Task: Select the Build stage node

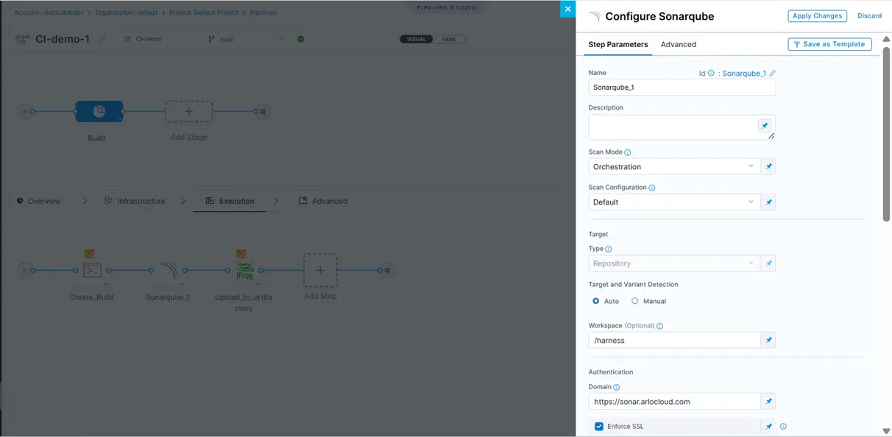Action: pyautogui.click(x=99, y=111)
